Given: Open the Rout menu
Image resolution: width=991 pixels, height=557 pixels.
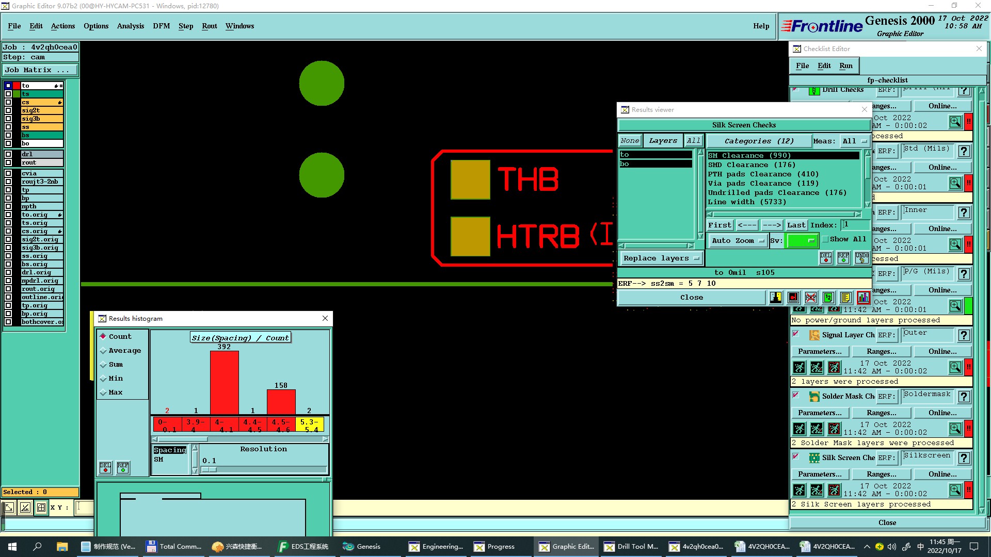Looking at the screenshot, I should 210,26.
